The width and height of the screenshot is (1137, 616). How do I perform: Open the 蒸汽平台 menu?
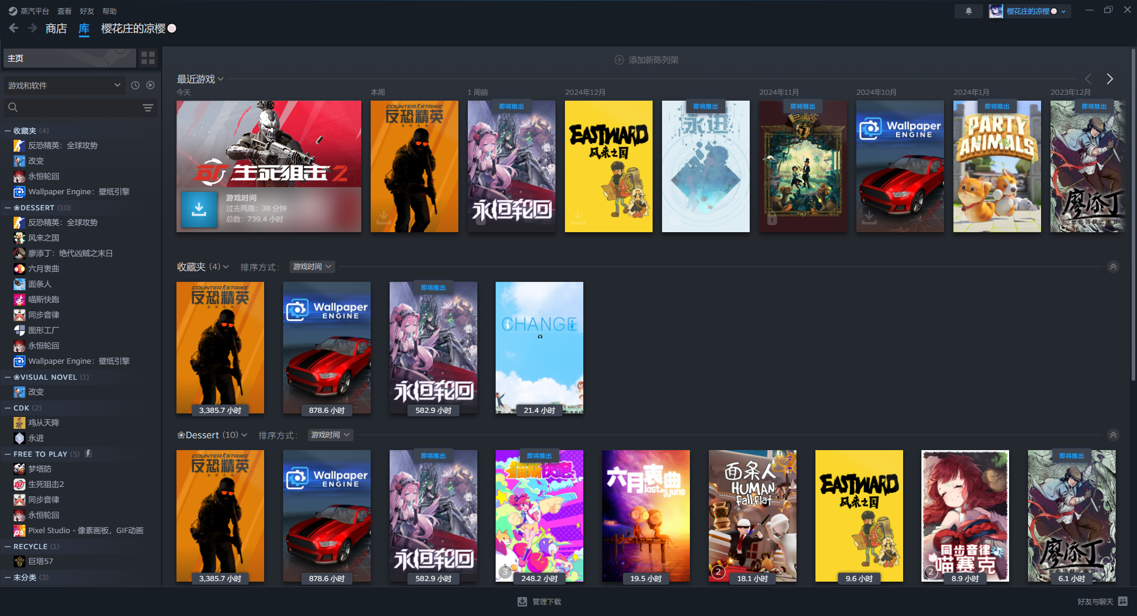click(30, 11)
